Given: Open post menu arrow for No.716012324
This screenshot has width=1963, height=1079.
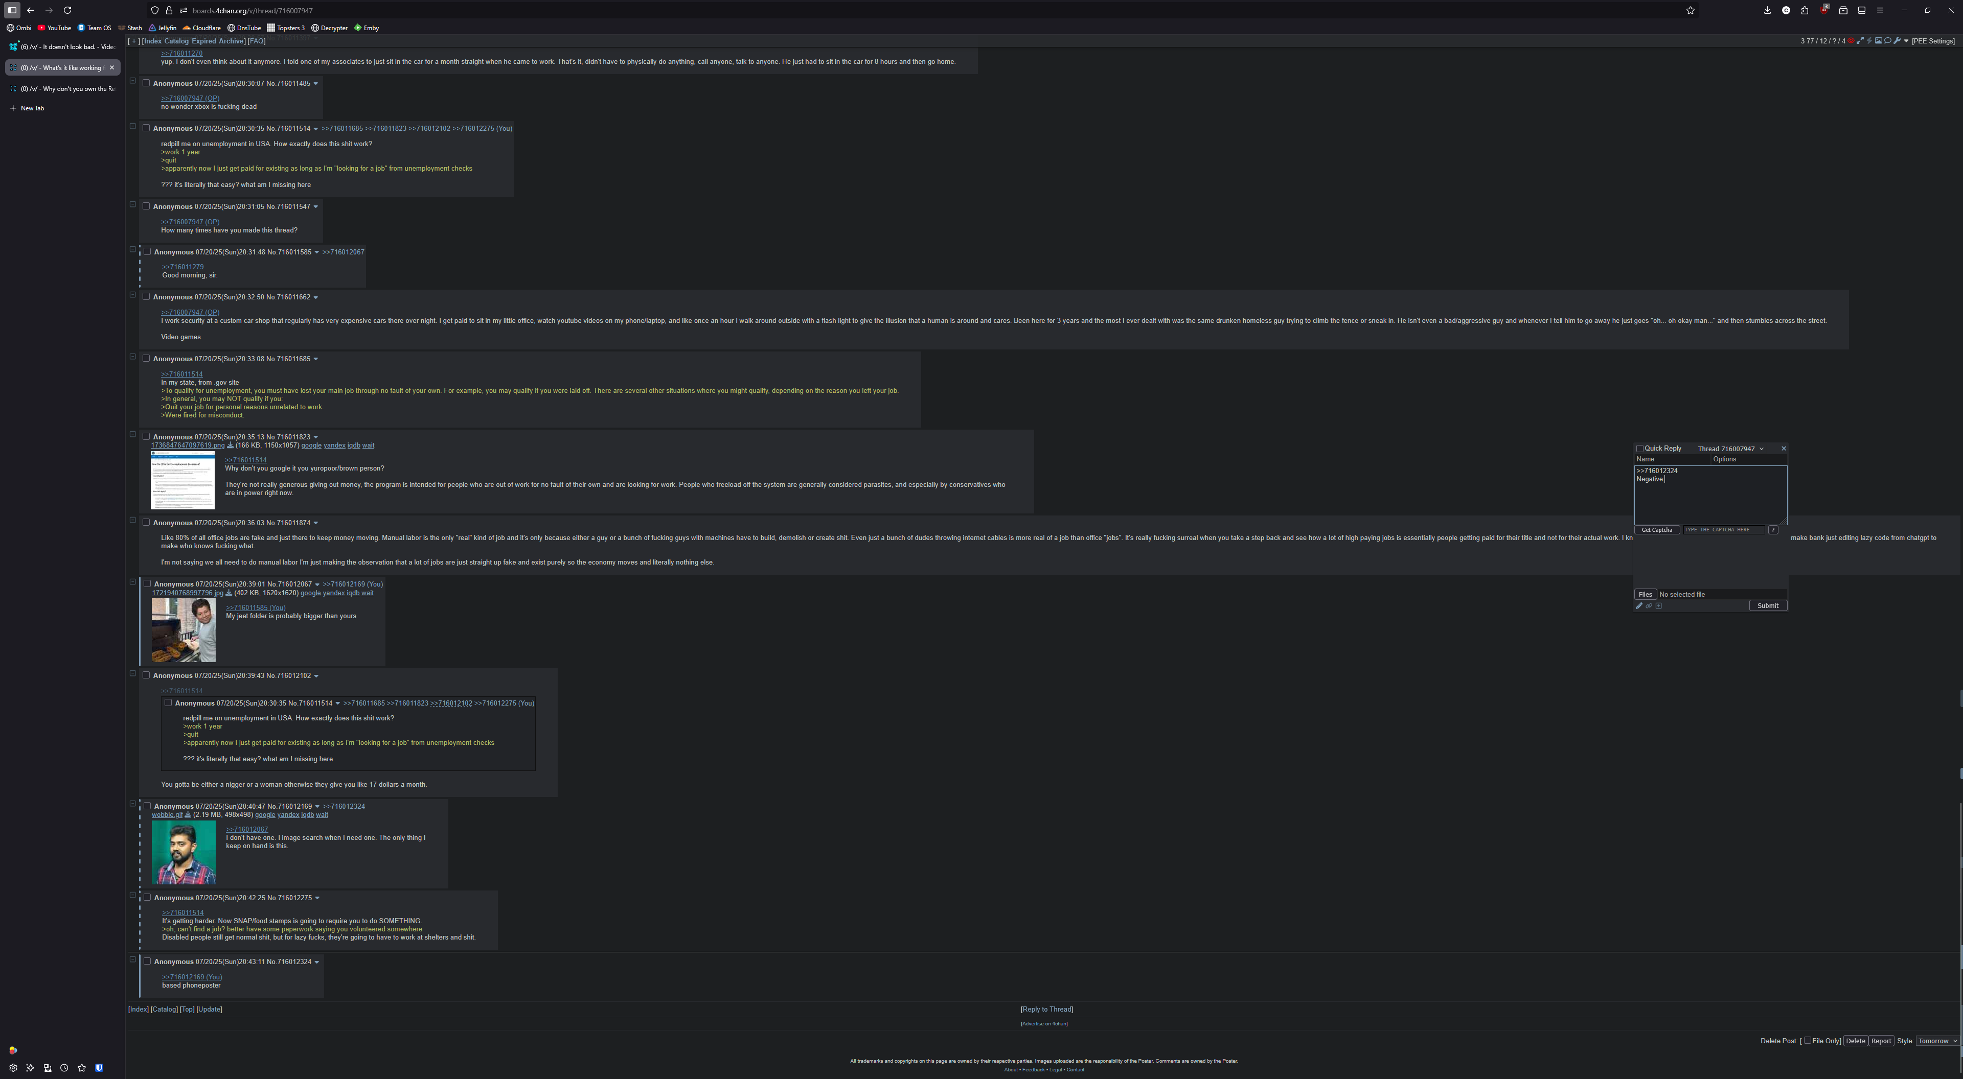Looking at the screenshot, I should [316, 963].
